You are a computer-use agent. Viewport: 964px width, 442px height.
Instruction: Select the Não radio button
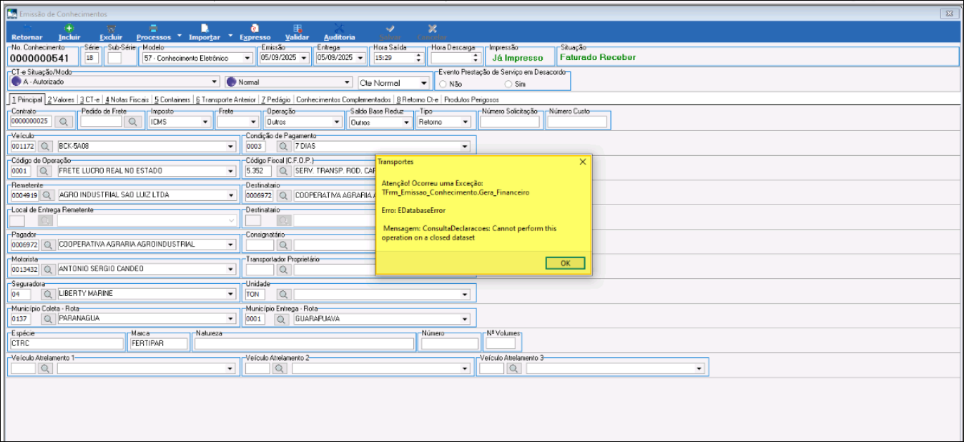[x=443, y=84]
